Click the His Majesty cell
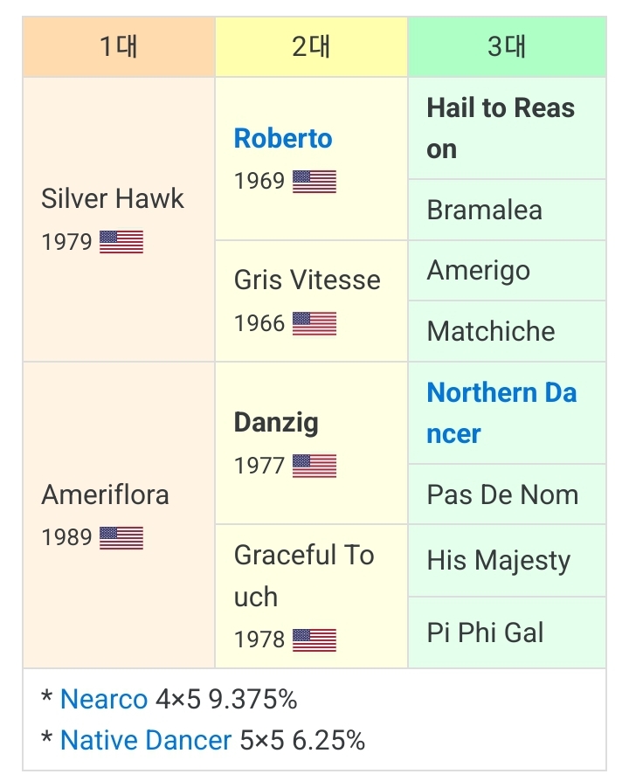This screenshot has width=629, height=781. [x=498, y=561]
